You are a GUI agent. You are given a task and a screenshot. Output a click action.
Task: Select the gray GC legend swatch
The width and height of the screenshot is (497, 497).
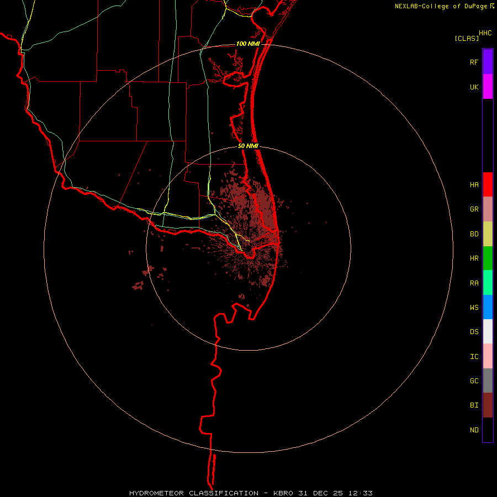(488, 380)
